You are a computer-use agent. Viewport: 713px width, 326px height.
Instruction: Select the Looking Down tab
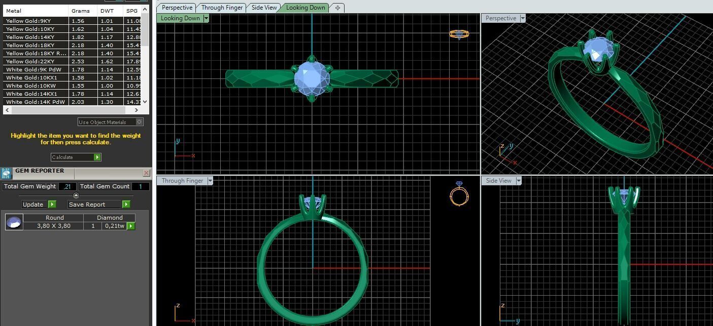click(x=305, y=8)
